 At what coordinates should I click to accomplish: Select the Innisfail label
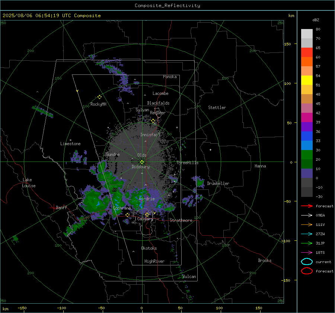coord(150,135)
